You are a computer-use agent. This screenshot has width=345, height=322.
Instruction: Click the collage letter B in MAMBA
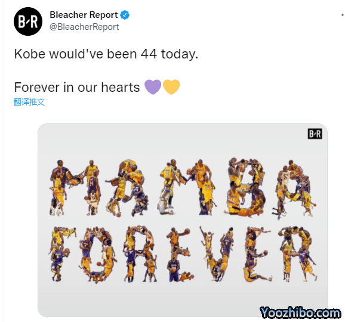point(245,187)
